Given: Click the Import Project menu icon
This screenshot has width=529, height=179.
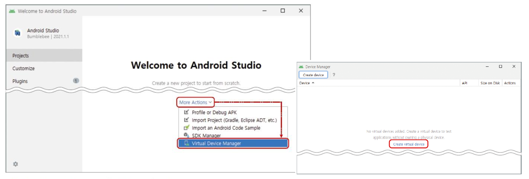Looking at the screenshot, I should (186, 120).
